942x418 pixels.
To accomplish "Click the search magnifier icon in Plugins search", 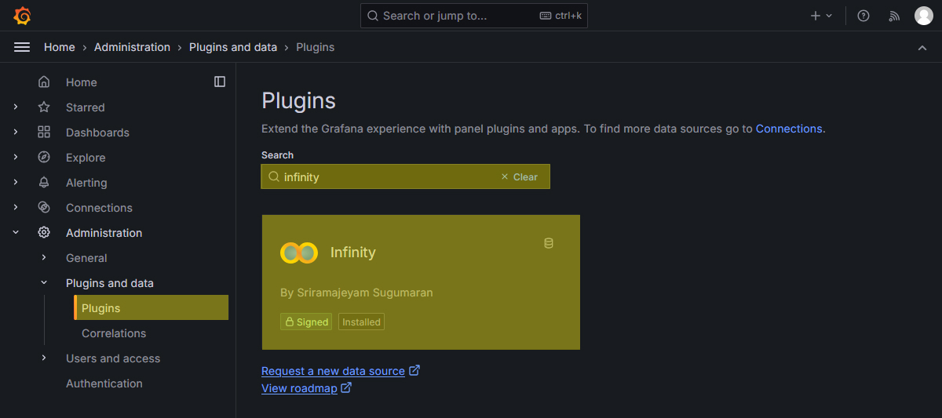I will point(274,177).
